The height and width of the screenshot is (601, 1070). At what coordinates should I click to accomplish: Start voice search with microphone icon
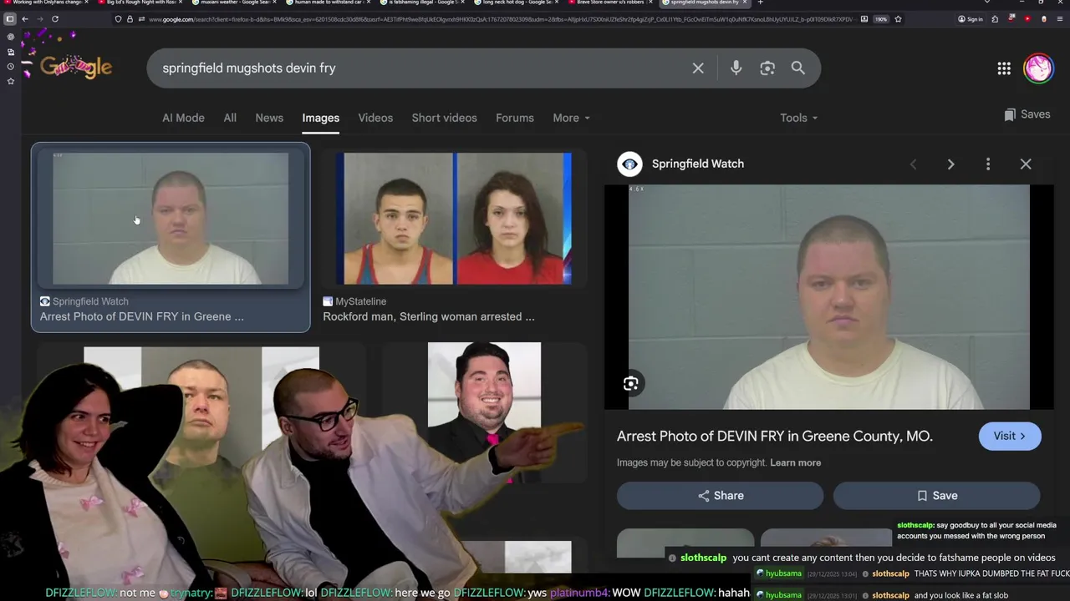[x=736, y=68]
